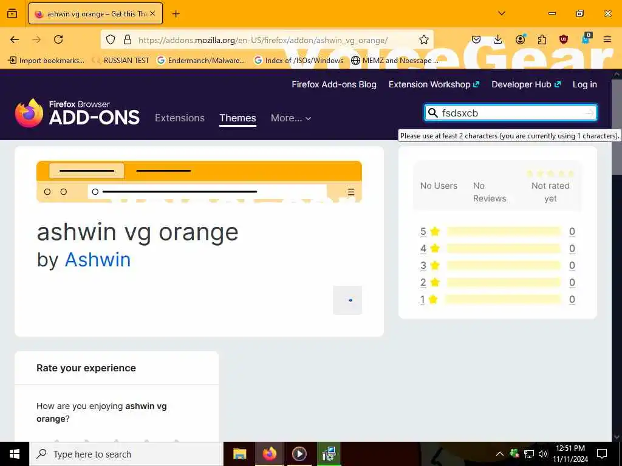Open Extensions puzzle icon
Image resolution: width=622 pixels, height=466 pixels.
542,39
